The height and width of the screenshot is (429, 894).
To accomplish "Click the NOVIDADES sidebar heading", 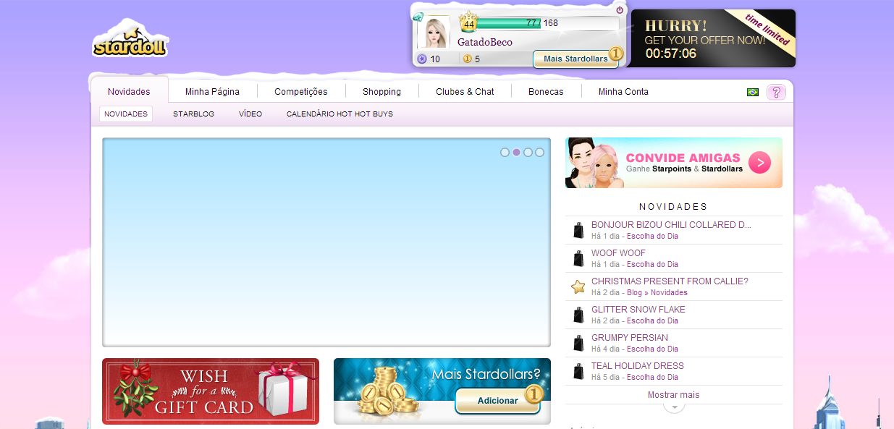I will (673, 206).
